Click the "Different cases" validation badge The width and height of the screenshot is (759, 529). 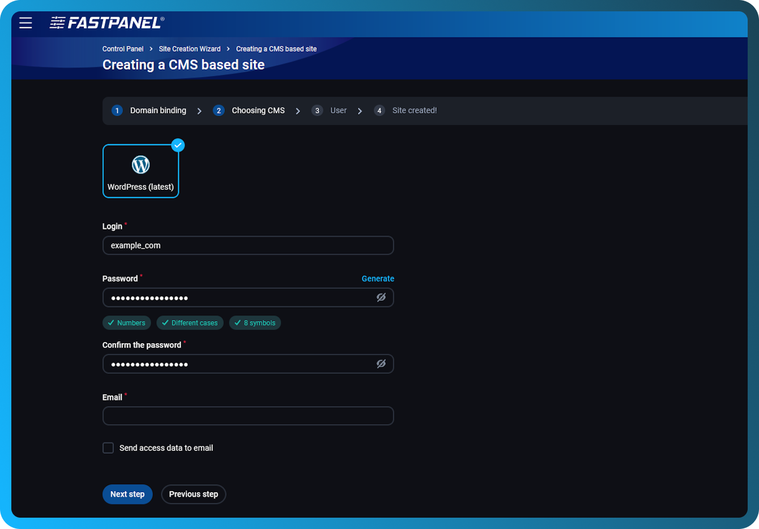click(190, 323)
